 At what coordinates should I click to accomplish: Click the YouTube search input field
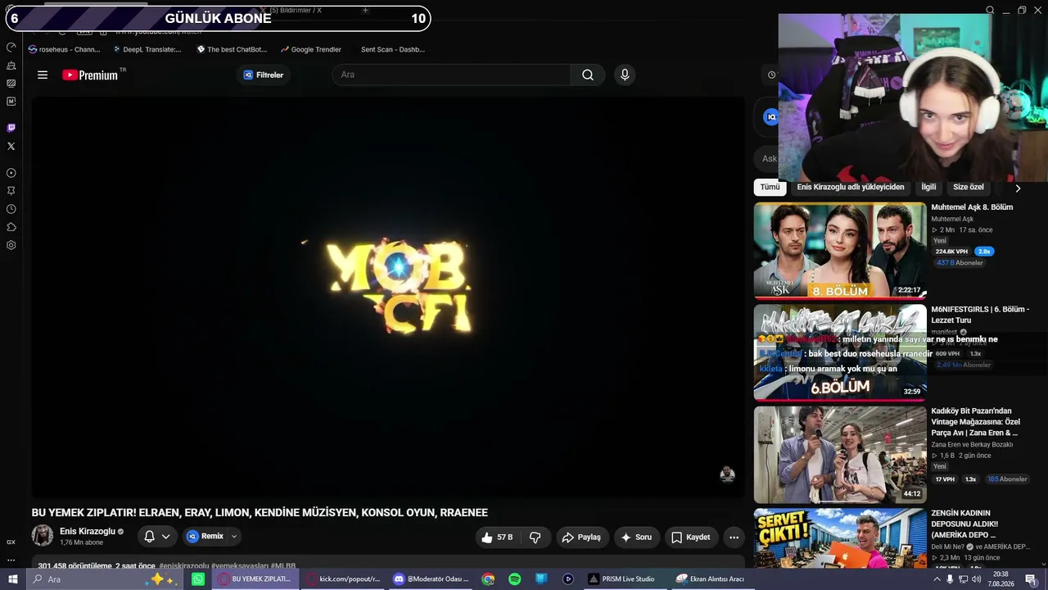451,75
